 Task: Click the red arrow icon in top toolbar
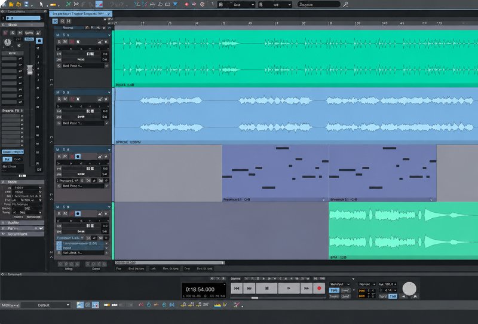(194, 4)
